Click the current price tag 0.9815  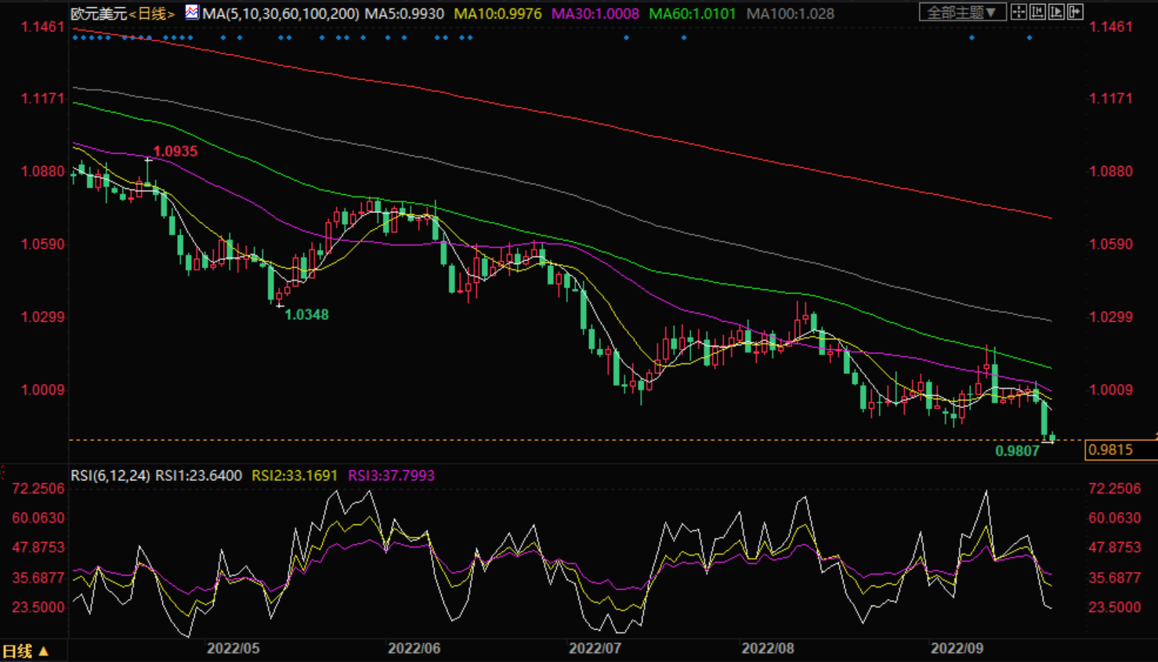1111,450
